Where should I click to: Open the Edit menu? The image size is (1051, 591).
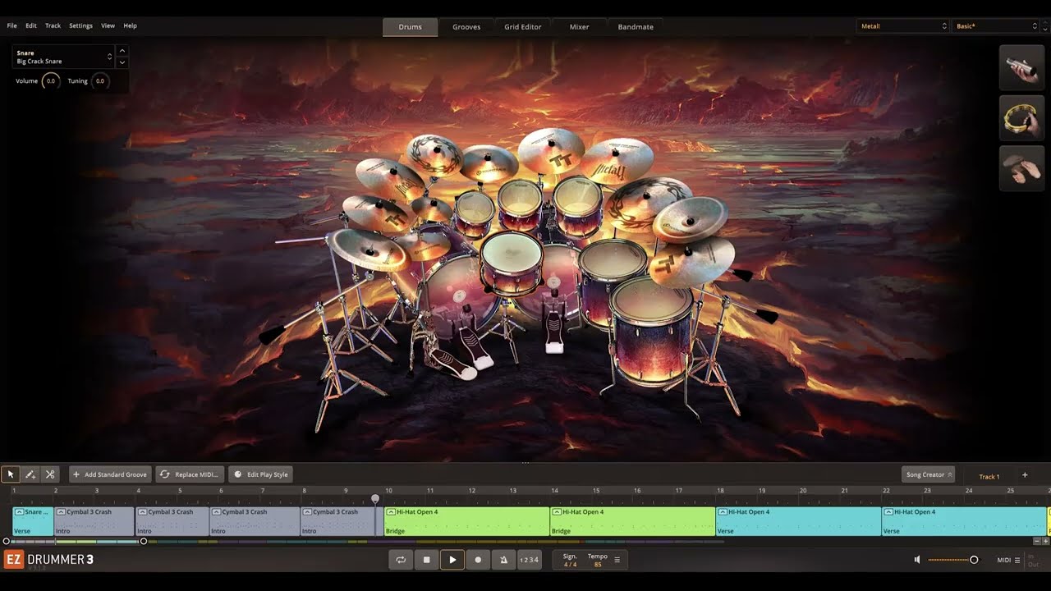[31, 26]
